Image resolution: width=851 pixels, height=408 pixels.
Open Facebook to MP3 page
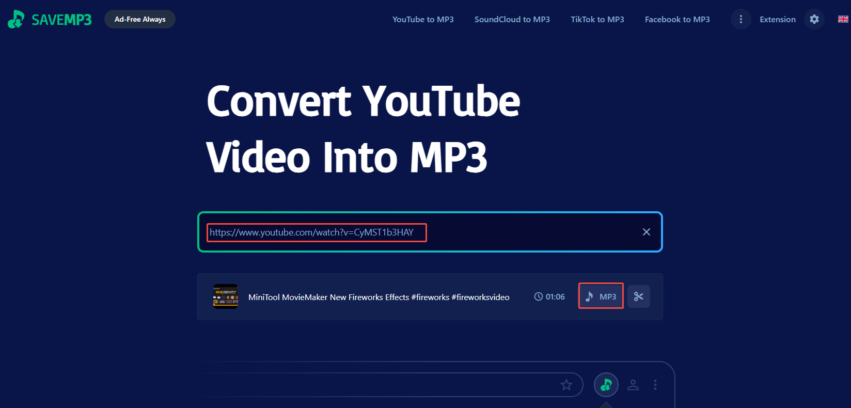[677, 19]
